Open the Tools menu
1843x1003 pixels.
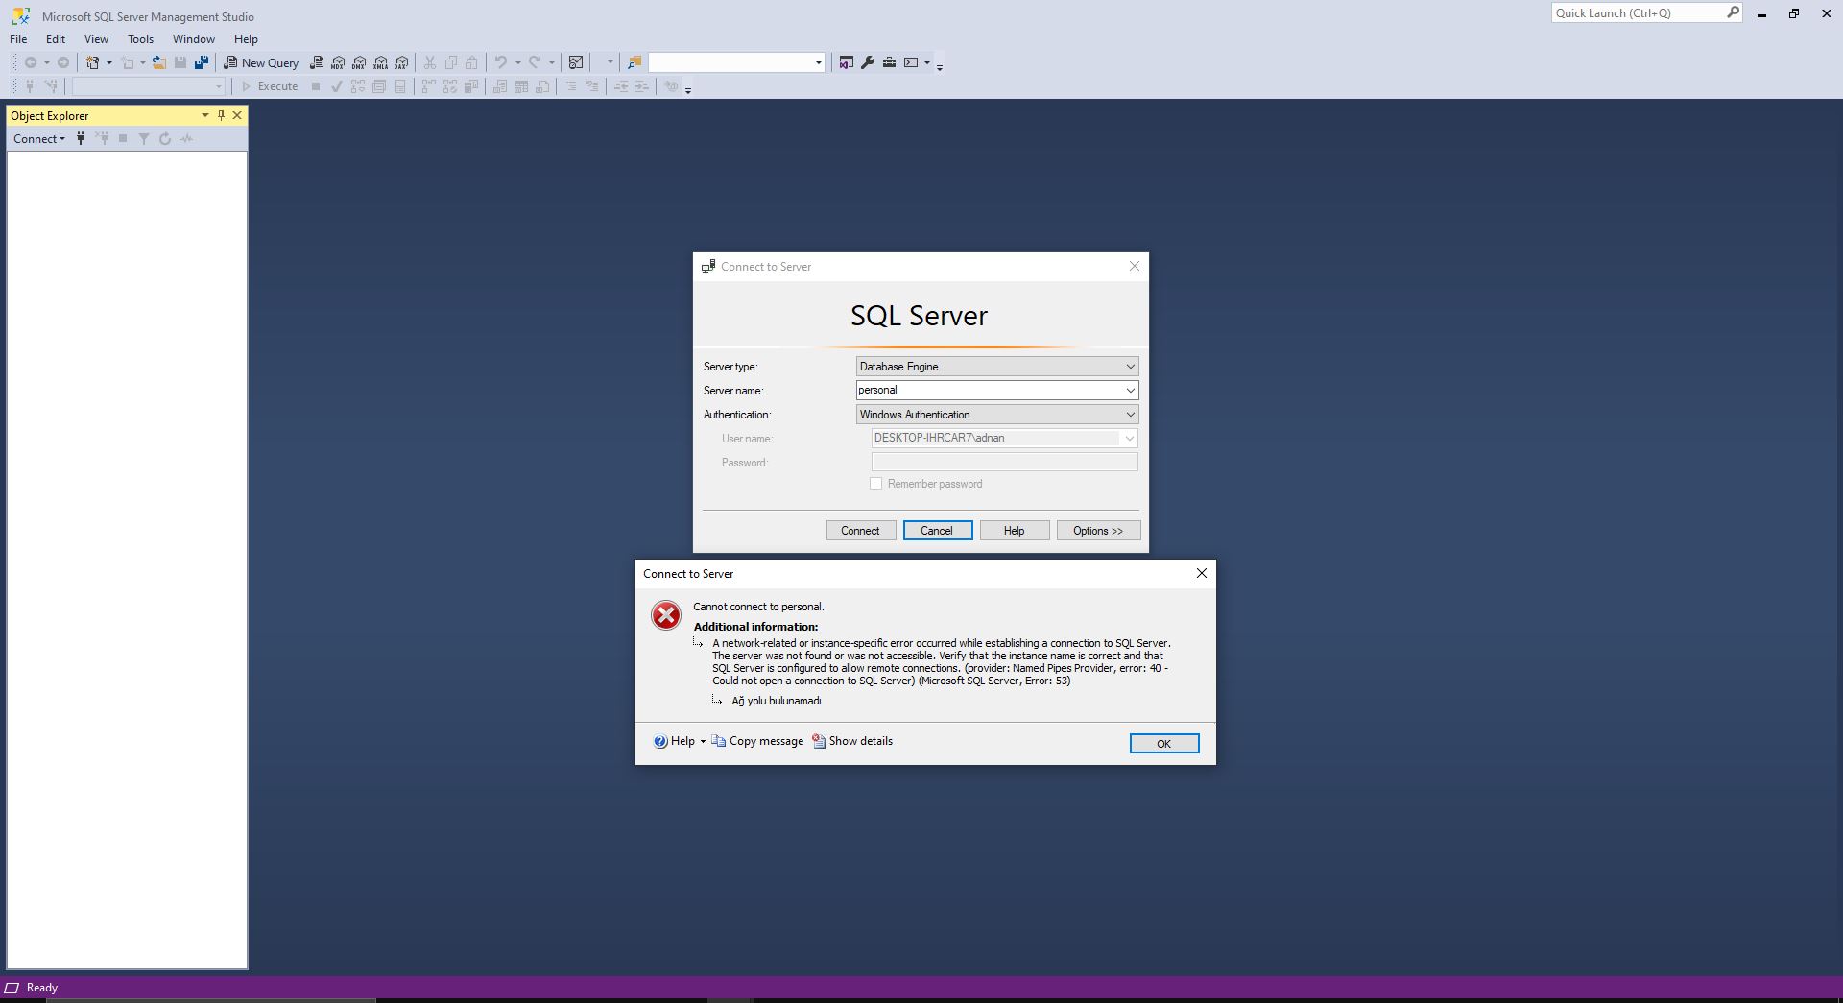[x=140, y=39]
